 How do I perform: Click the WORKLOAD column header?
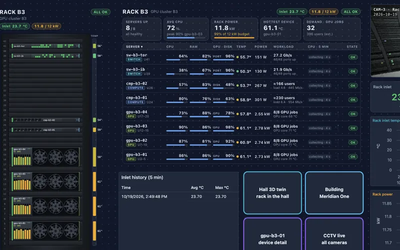pyautogui.click(x=283, y=46)
